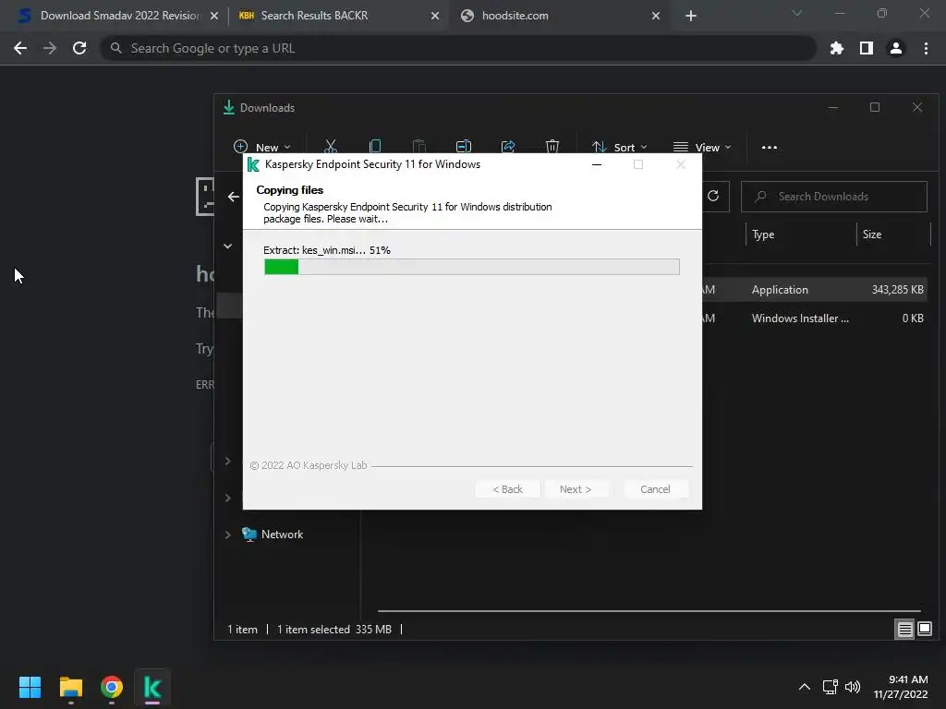Open Chrome tab search chevron
Viewport: 946px width, 709px height.
click(x=797, y=13)
